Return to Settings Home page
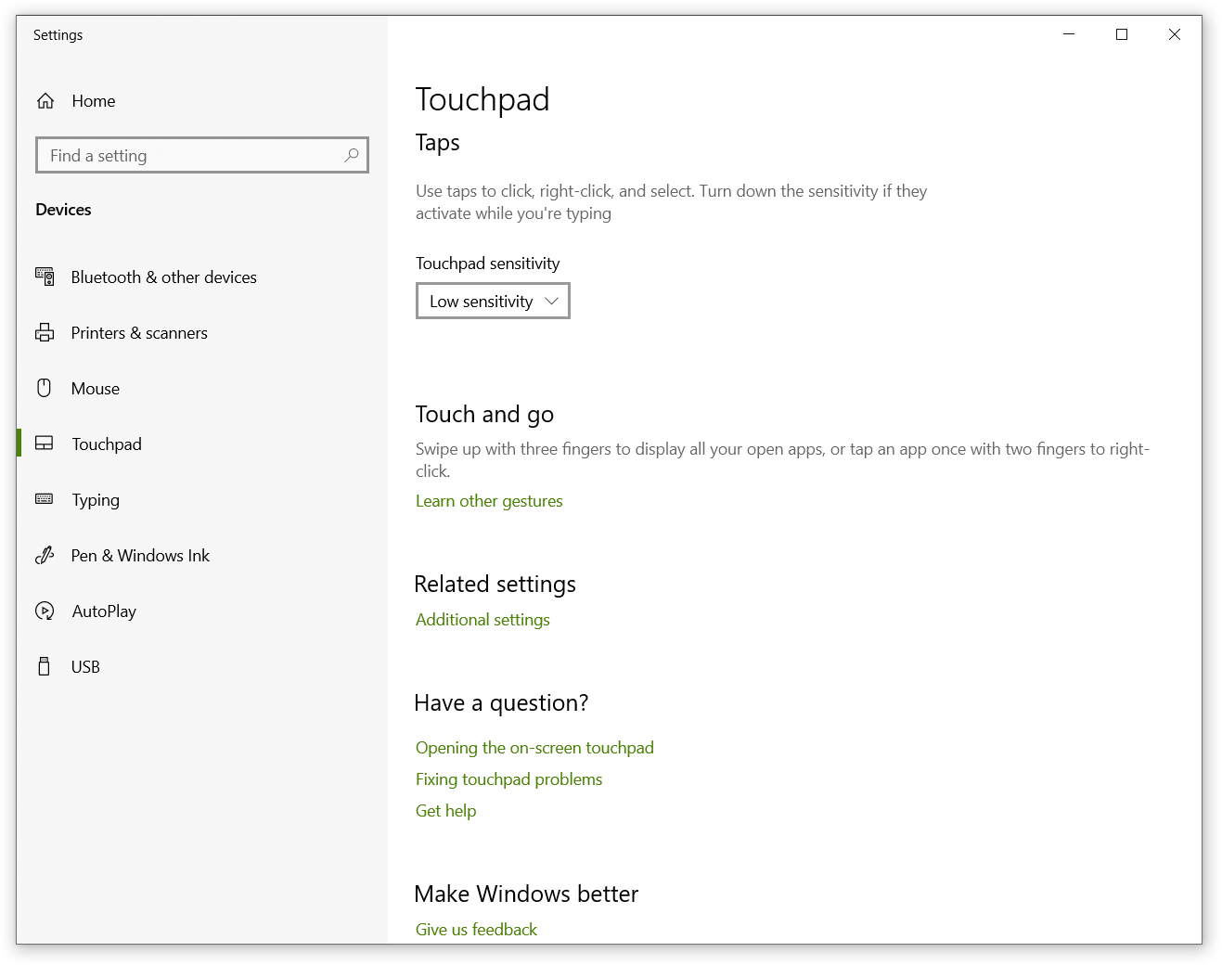 pos(93,100)
